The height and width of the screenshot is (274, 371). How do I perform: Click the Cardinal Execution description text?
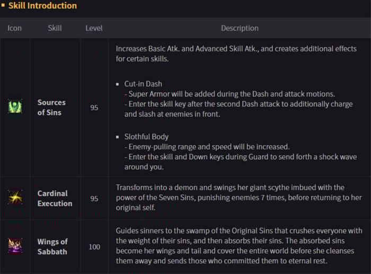click(239, 198)
